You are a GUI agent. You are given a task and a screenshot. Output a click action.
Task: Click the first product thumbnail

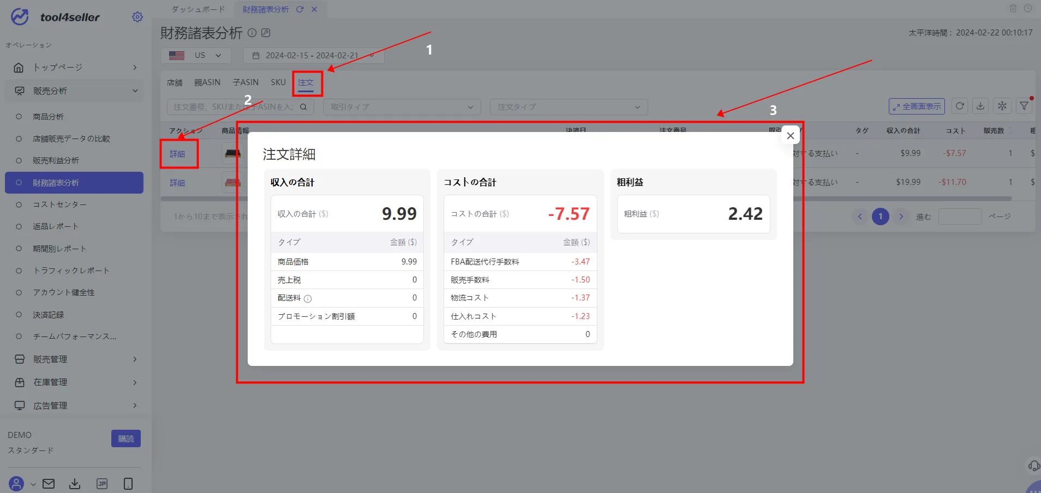(233, 153)
